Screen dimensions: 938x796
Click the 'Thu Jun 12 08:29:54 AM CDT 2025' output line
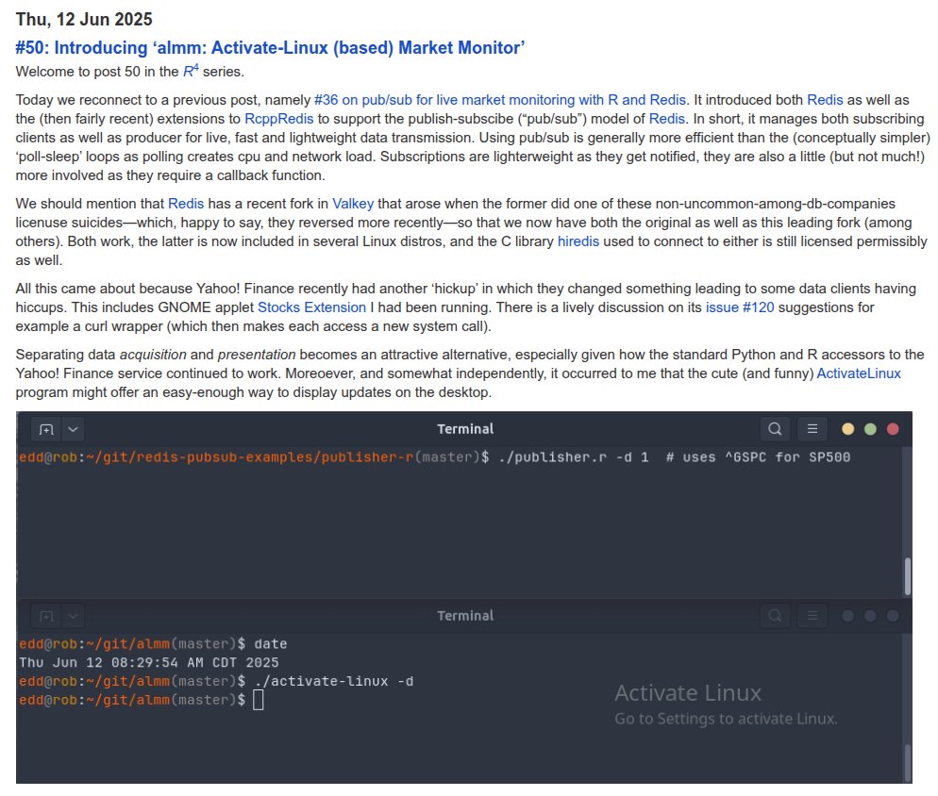[149, 663]
